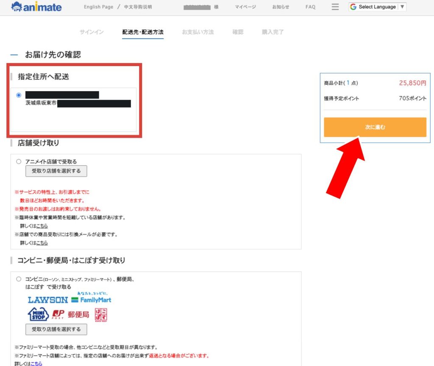The image size is (434, 366).
Task: Select the 指定住所へ配送 address radio button
Action: coord(19,95)
